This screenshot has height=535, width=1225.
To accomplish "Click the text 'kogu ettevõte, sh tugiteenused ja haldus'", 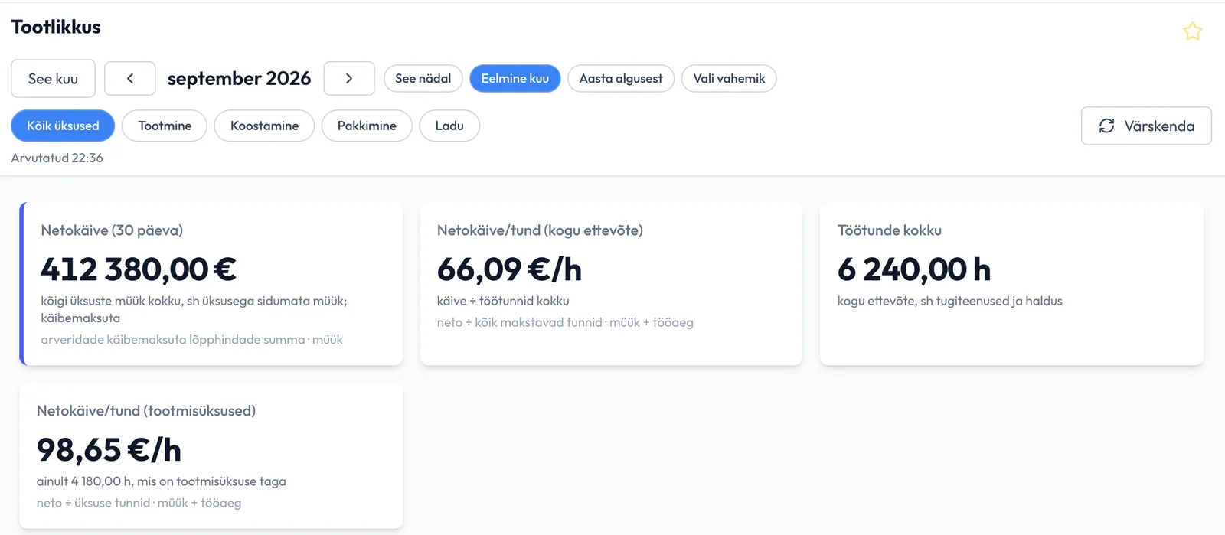I will (x=950, y=301).
